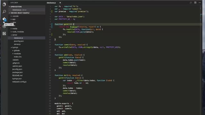Click the dimmed Open Changes icon beside Split Editor
Screen dimensions: 205x115
coord(191,3)
